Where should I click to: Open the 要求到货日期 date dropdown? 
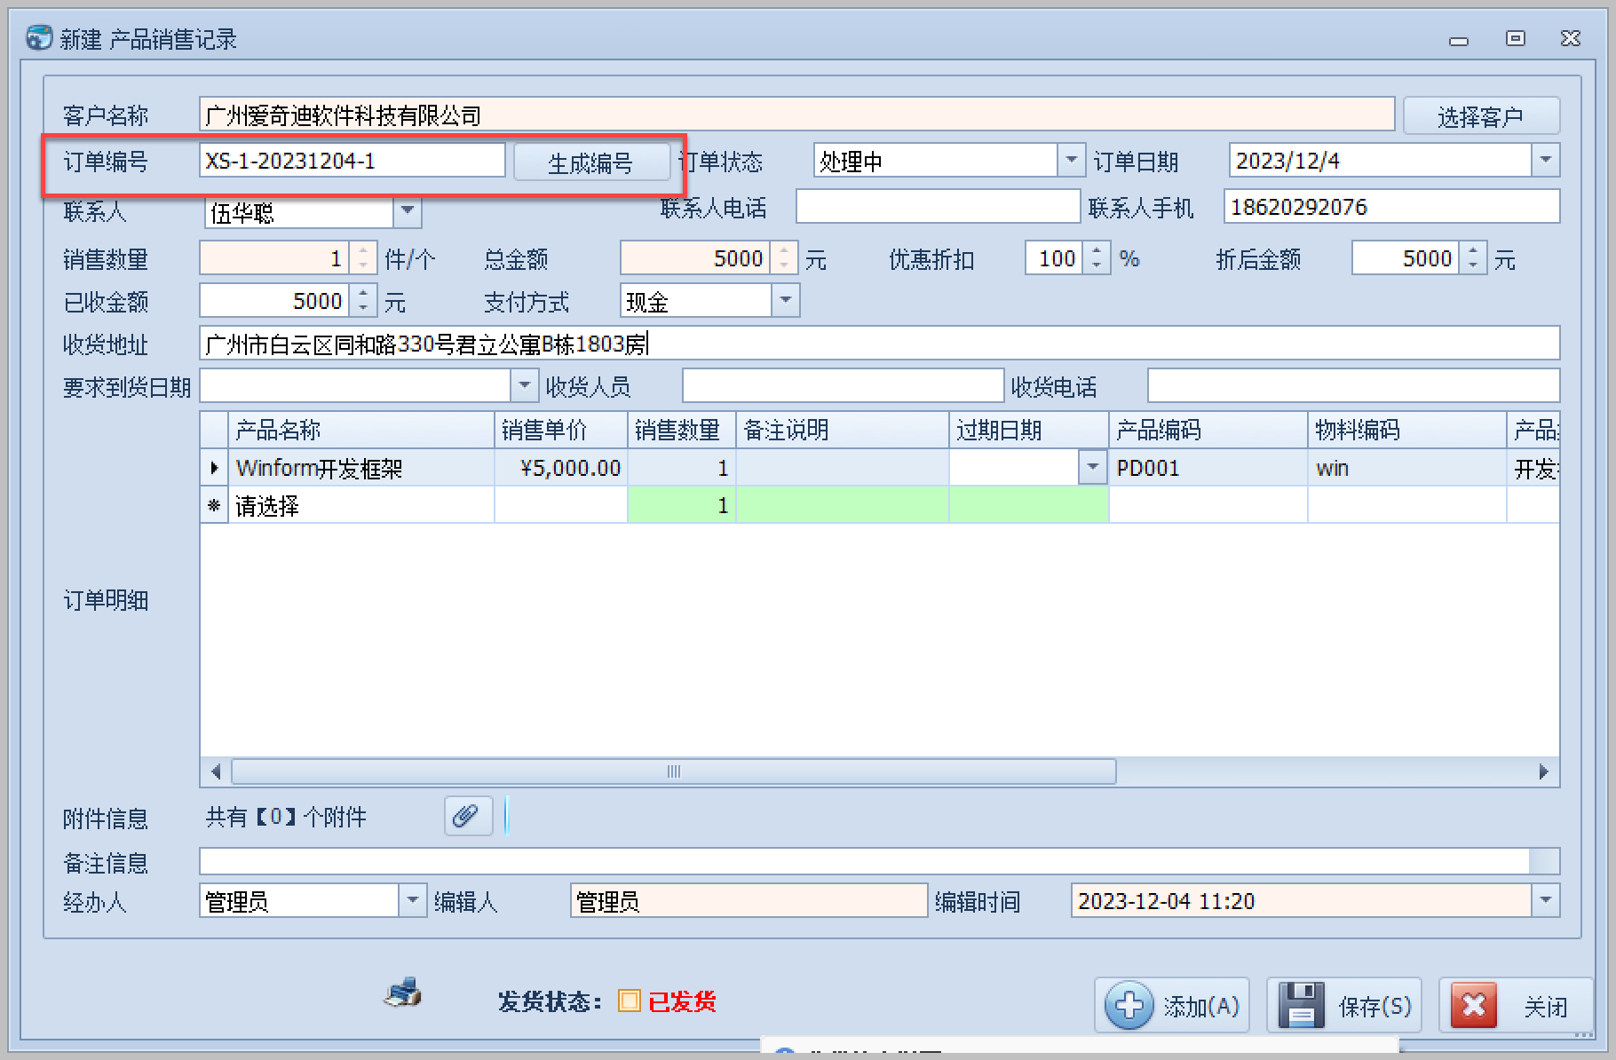pos(524,386)
